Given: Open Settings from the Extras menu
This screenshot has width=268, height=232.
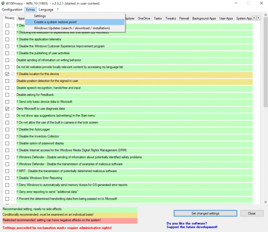Looking at the screenshot, I should (40, 16).
